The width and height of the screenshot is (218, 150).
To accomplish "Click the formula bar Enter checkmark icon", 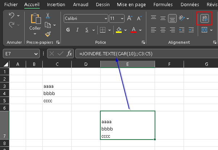I will click(x=60, y=53).
